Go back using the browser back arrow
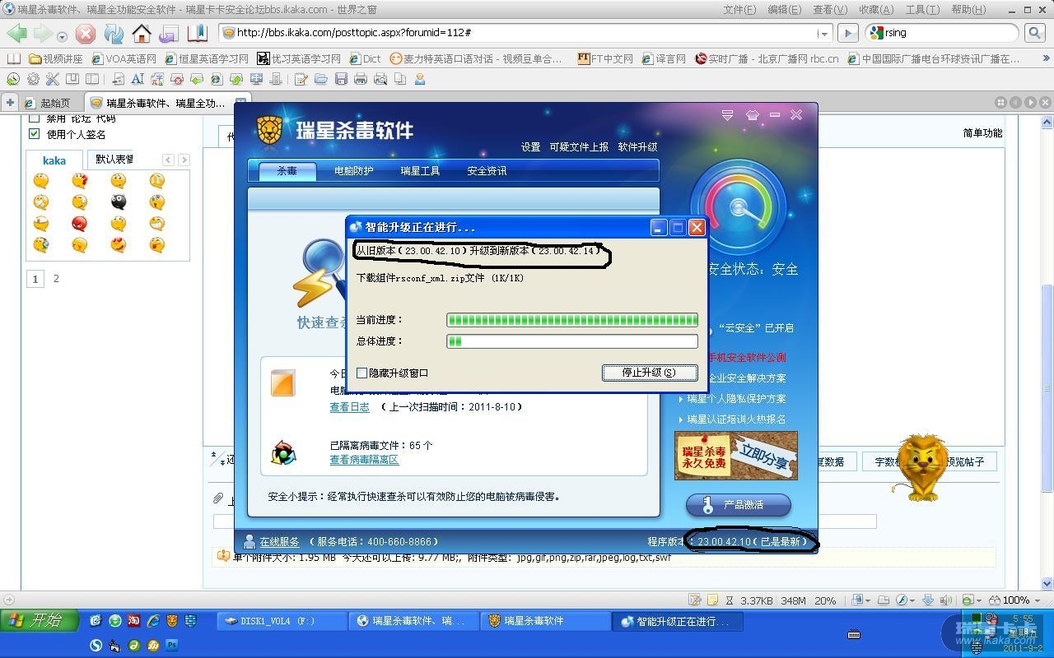1054x658 pixels. click(17, 33)
